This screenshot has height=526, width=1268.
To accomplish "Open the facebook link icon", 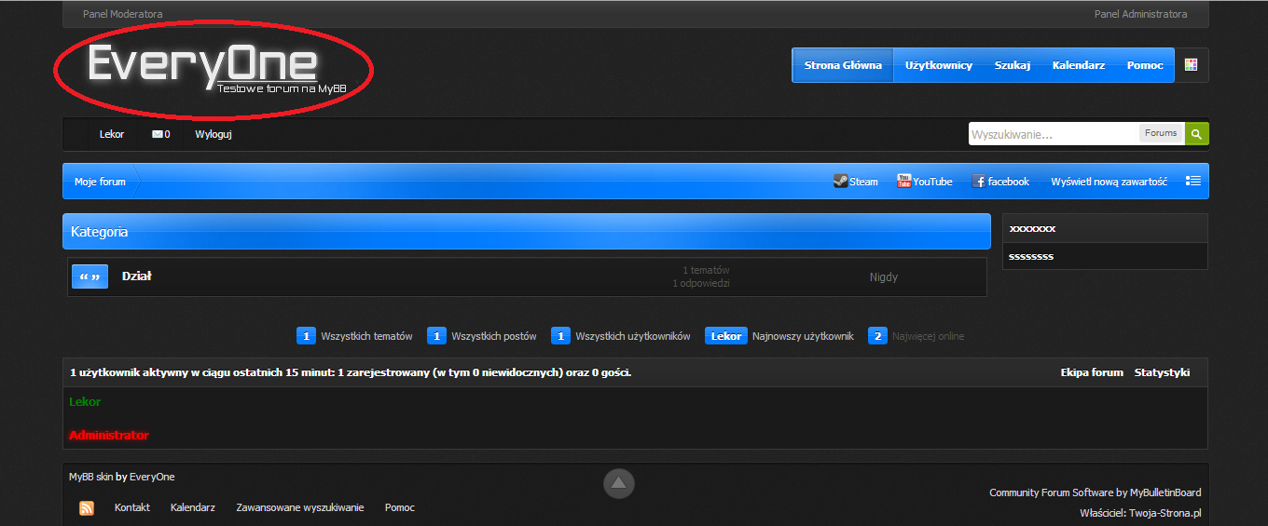I will coord(978,182).
